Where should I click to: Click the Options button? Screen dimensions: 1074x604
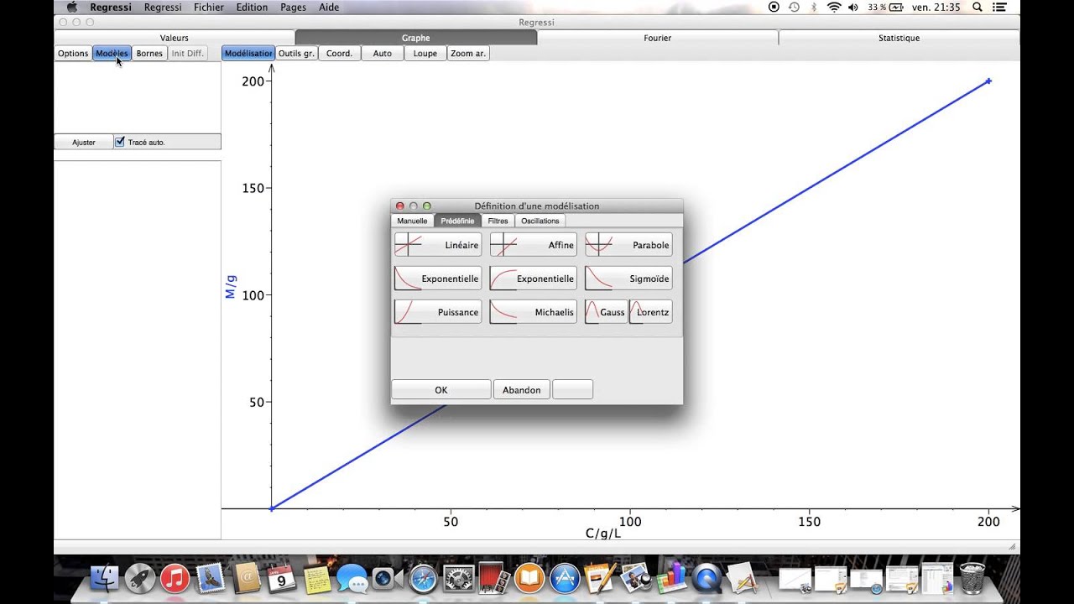pos(73,53)
